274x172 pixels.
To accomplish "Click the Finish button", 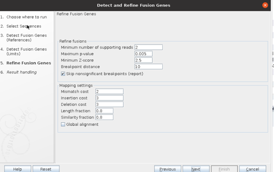I will [x=224, y=169].
